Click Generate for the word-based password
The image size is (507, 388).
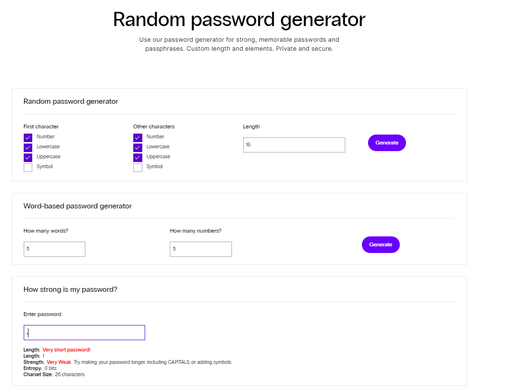380,244
